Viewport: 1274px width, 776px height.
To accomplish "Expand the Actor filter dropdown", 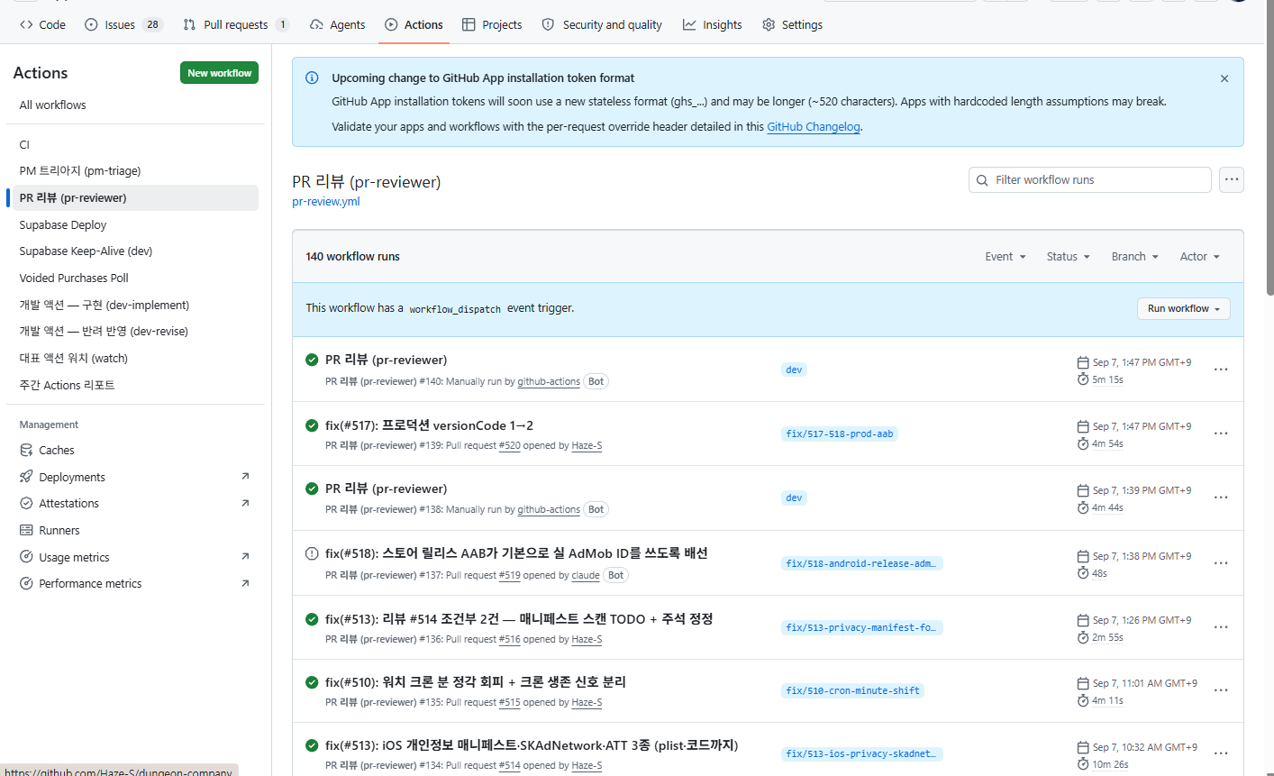I will [x=1200, y=257].
